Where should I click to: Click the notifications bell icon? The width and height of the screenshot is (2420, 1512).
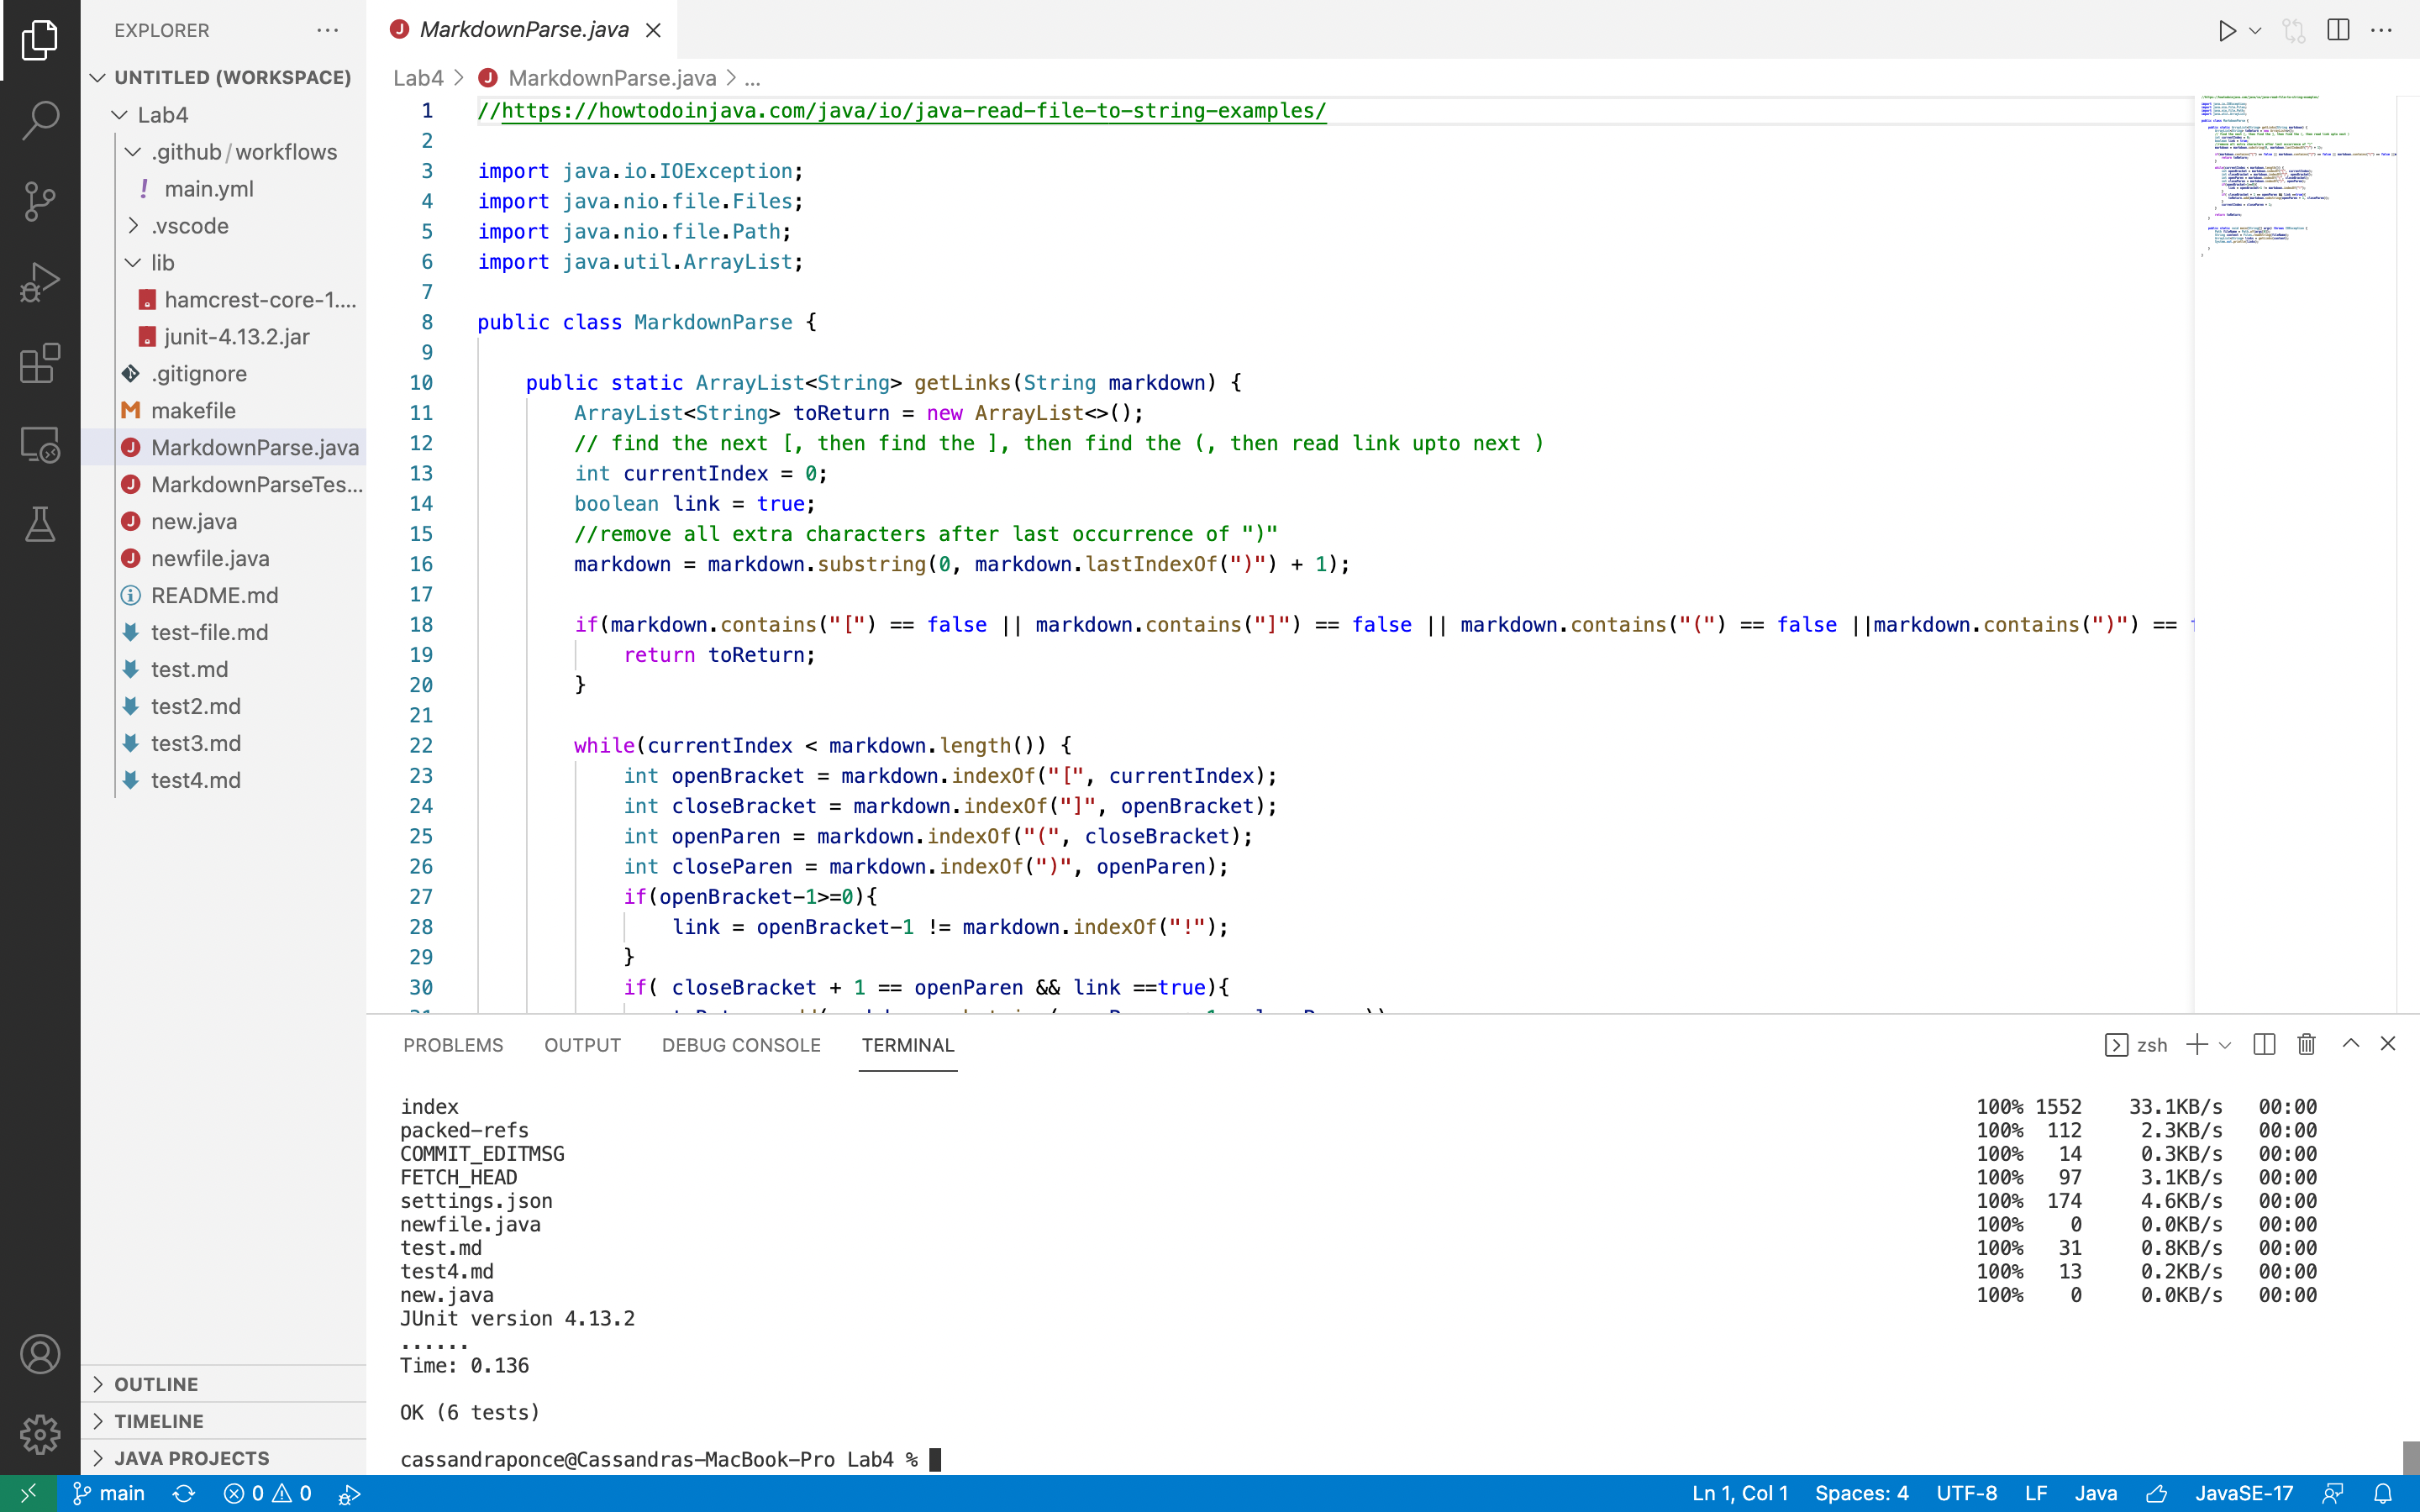click(x=2384, y=1493)
